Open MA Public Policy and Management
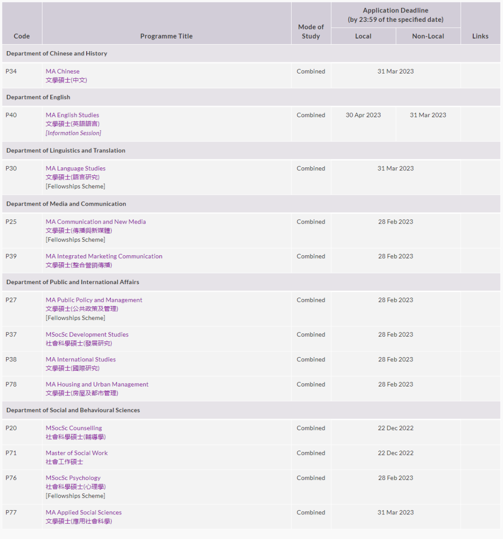 tap(94, 300)
